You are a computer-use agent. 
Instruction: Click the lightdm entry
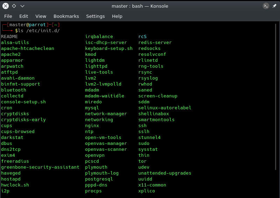click(95, 60)
